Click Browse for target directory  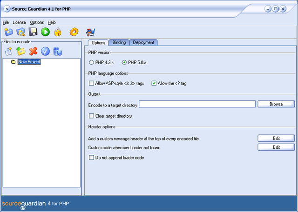276,104
